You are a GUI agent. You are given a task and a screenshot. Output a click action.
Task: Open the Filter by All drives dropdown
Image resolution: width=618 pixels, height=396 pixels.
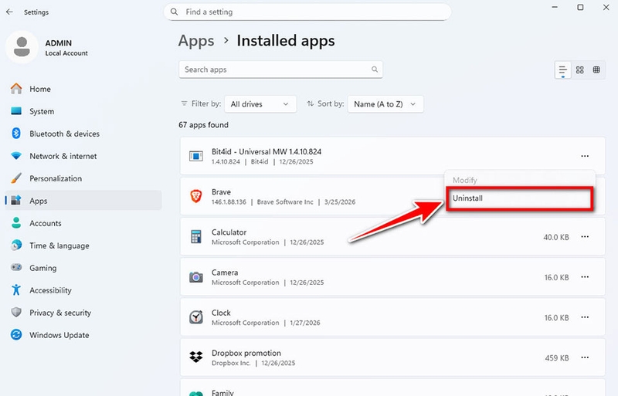260,104
